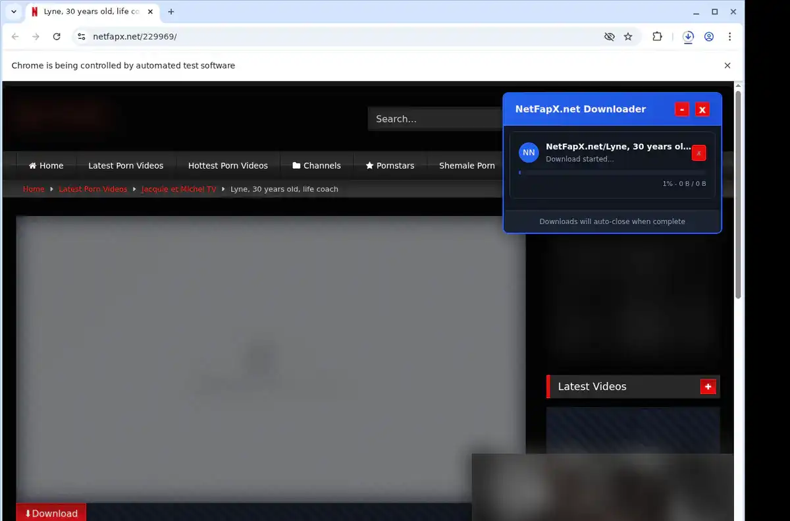Open the crossed-eye tracking protection icon

pyautogui.click(x=609, y=37)
